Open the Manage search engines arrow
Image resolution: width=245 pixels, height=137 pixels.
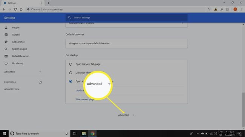182,23
